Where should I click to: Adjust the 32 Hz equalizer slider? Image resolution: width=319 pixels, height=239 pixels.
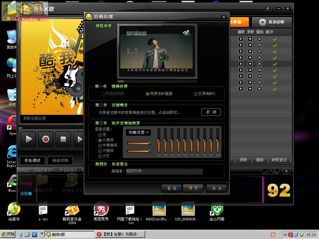pos(159,140)
